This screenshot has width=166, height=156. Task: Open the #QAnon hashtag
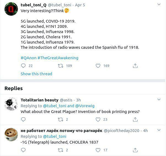click(29, 58)
